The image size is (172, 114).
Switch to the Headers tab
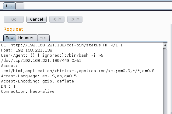coord(26,38)
